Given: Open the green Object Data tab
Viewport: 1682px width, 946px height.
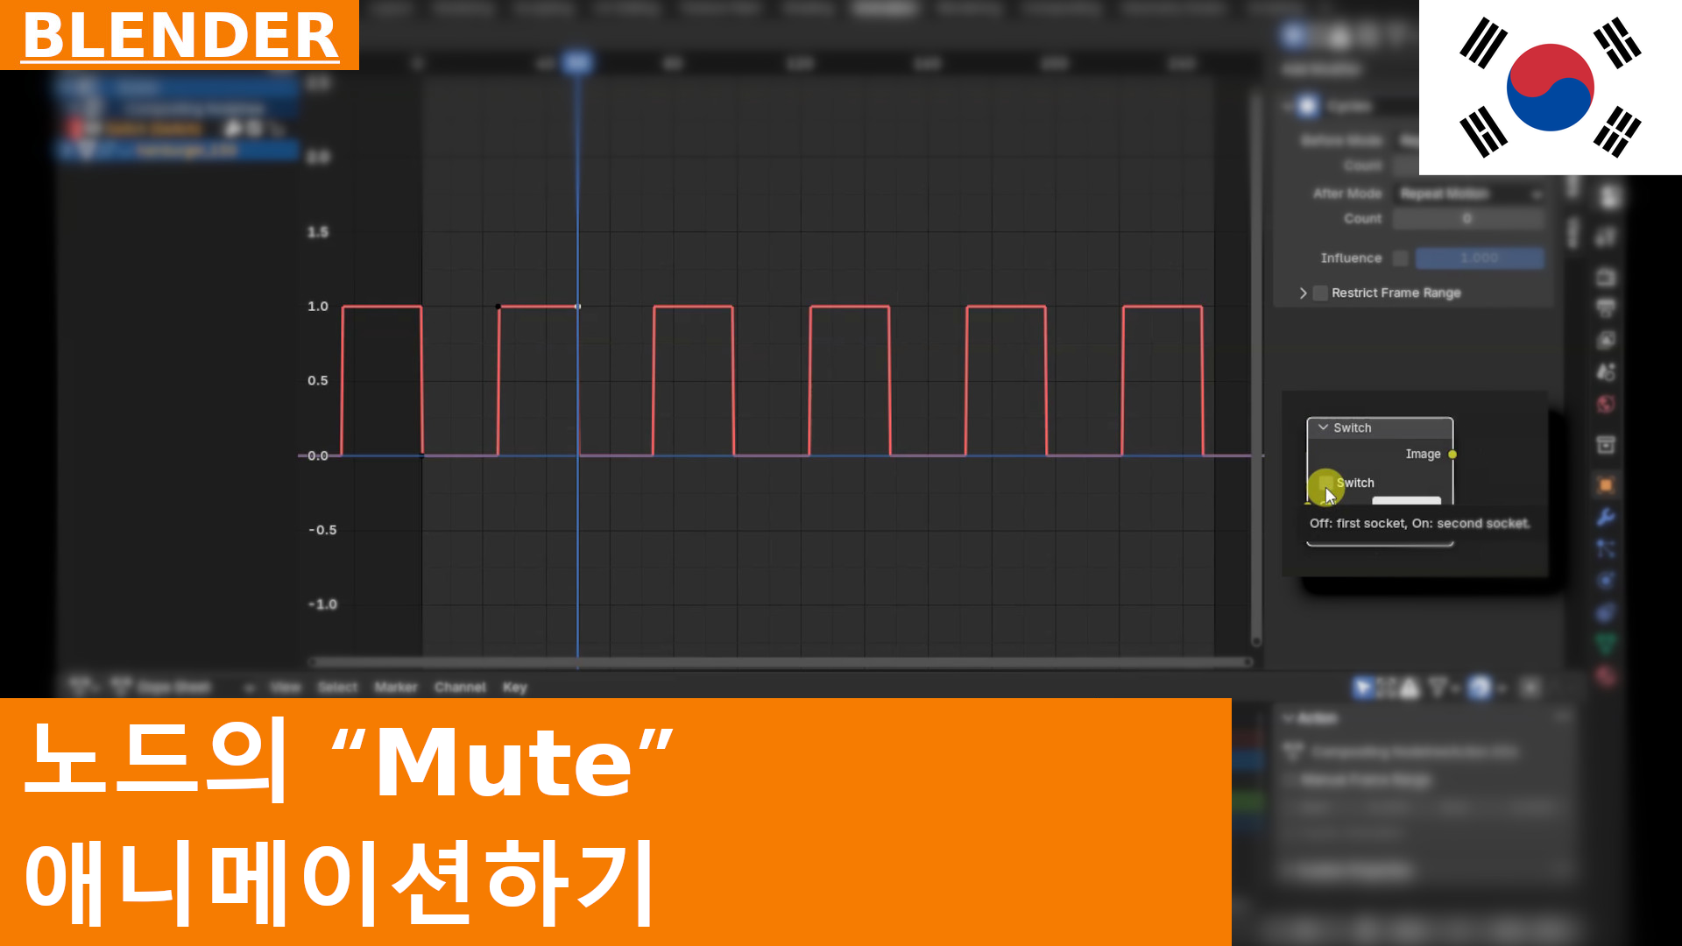Looking at the screenshot, I should [x=1606, y=644].
